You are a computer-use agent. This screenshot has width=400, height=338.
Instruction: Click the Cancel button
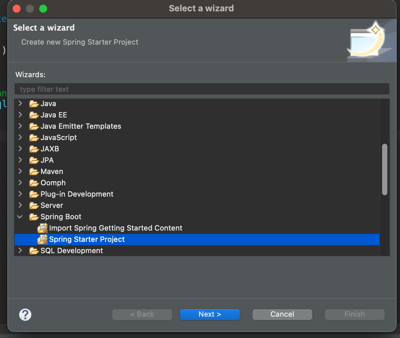[x=282, y=314]
